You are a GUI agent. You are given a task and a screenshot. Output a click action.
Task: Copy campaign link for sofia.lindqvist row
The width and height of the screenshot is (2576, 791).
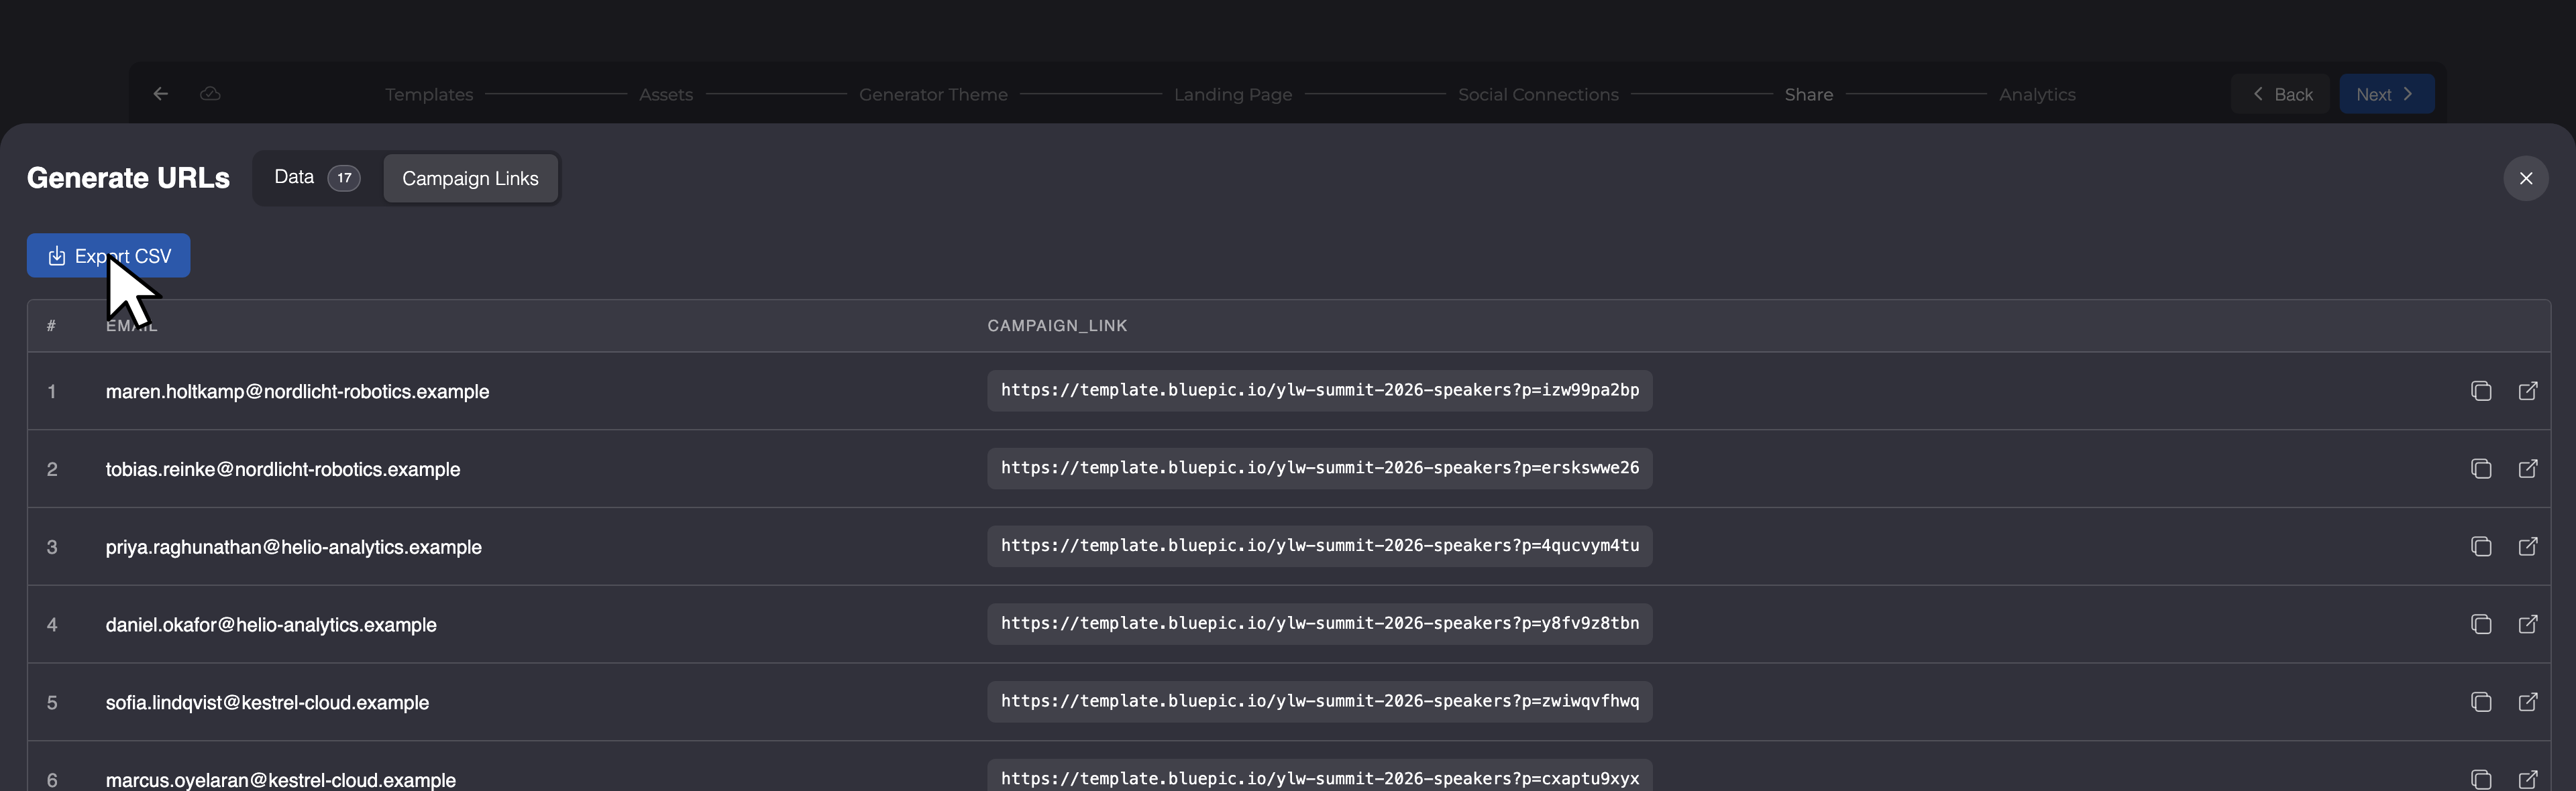pyautogui.click(x=2481, y=702)
